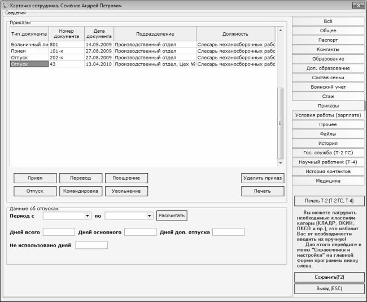Viewport: 367px width, 302px height.
Task: Click the Прием order button
Action: [x=34, y=178]
